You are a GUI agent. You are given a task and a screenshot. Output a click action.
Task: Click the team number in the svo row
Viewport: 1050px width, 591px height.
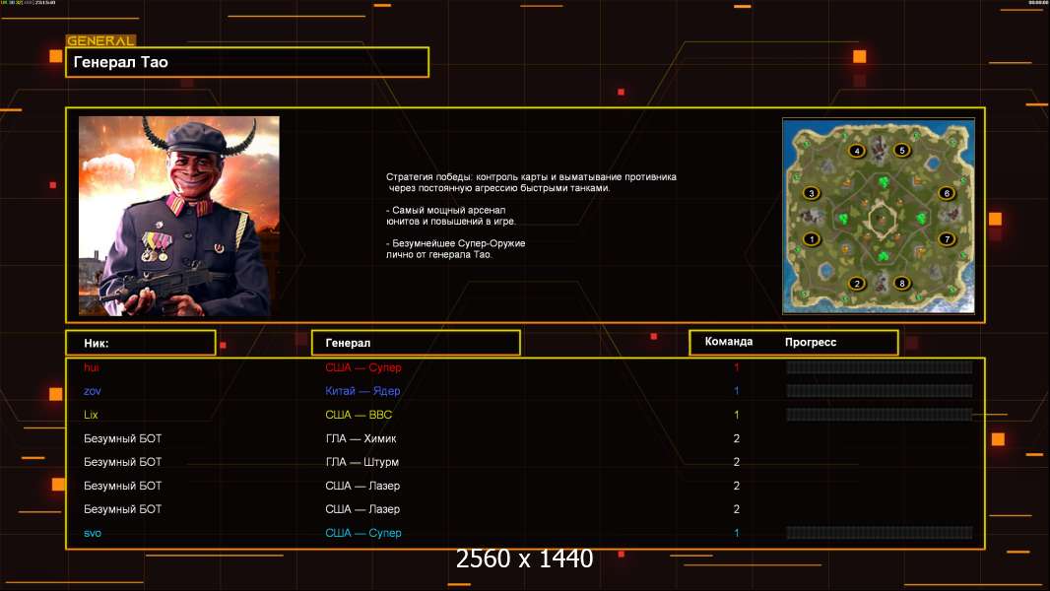pos(736,534)
